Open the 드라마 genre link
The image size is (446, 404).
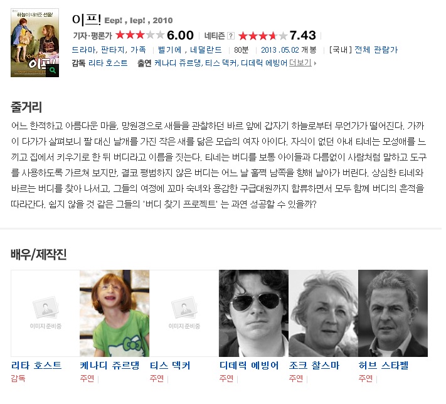(x=83, y=50)
